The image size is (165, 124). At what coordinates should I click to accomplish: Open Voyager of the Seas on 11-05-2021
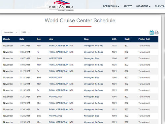tap(93, 52)
